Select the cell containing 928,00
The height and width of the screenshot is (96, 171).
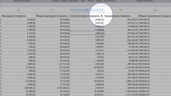click(18, 47)
